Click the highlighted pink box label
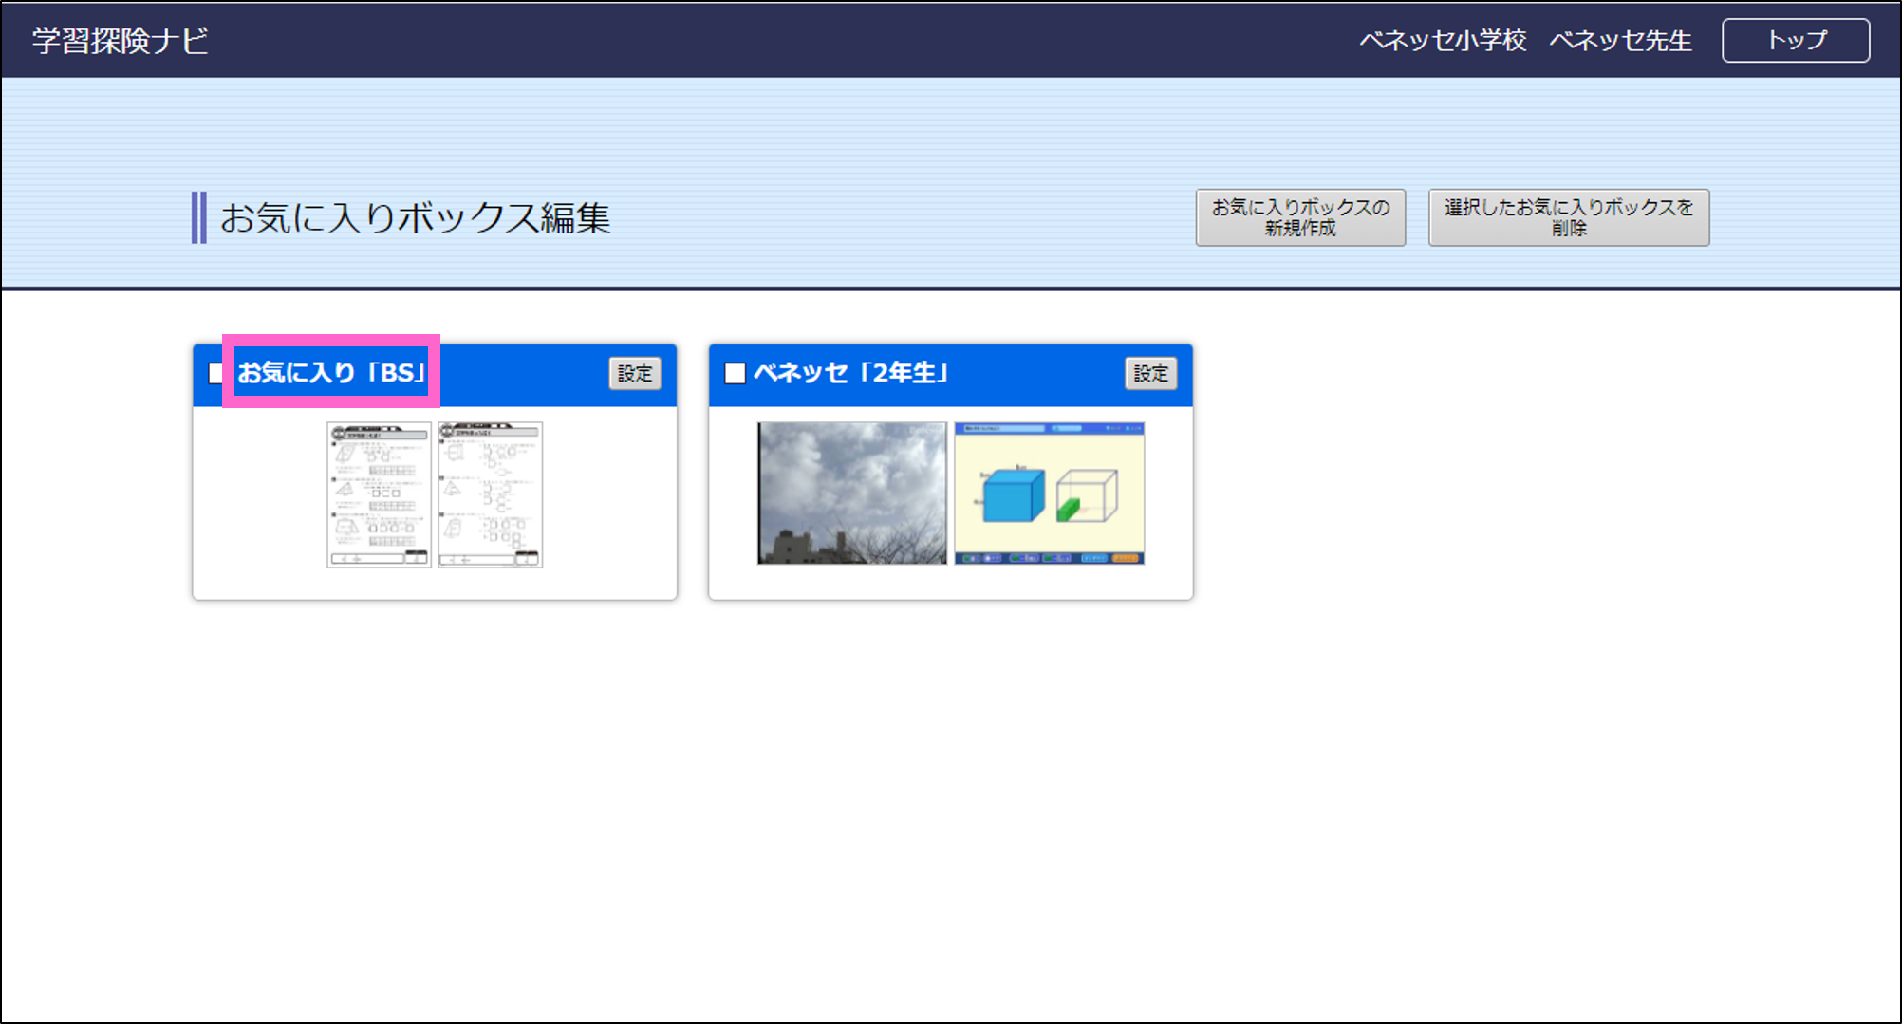Image resolution: width=1902 pixels, height=1024 pixels. click(331, 373)
